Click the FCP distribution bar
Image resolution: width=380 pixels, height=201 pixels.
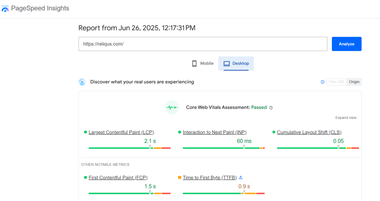tap(130, 193)
